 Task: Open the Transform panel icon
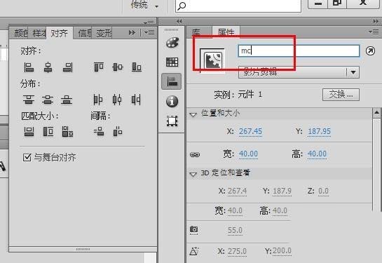tap(172, 121)
